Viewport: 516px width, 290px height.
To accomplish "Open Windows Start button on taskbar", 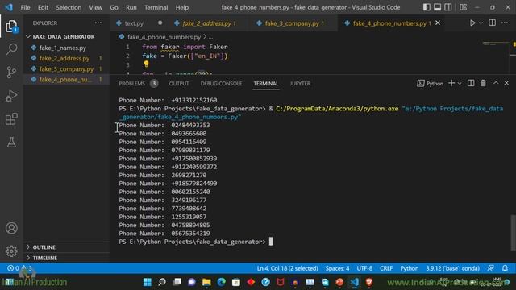I will pos(147,282).
